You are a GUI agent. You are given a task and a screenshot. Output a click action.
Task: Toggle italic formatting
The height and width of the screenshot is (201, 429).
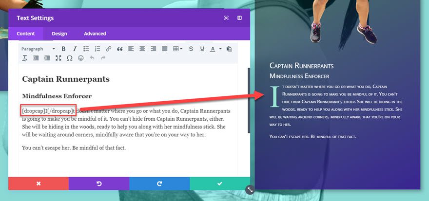(75, 49)
